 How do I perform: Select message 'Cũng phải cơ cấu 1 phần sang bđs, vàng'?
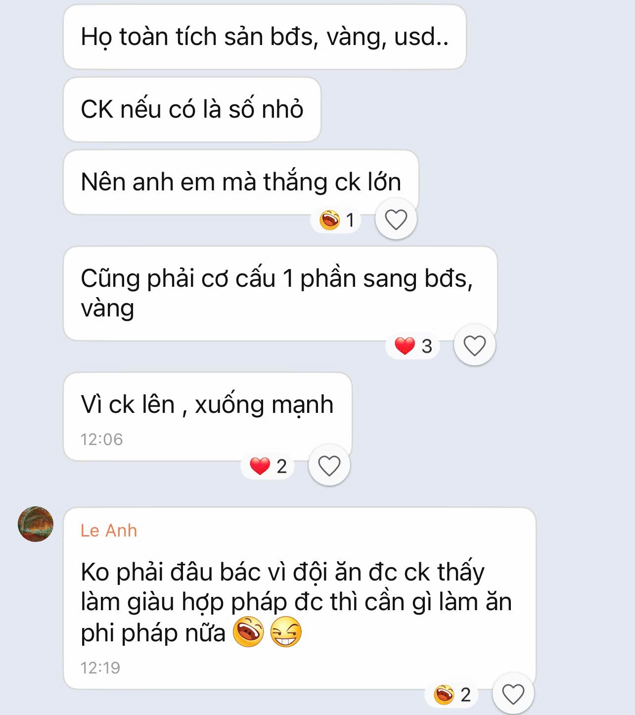[280, 294]
